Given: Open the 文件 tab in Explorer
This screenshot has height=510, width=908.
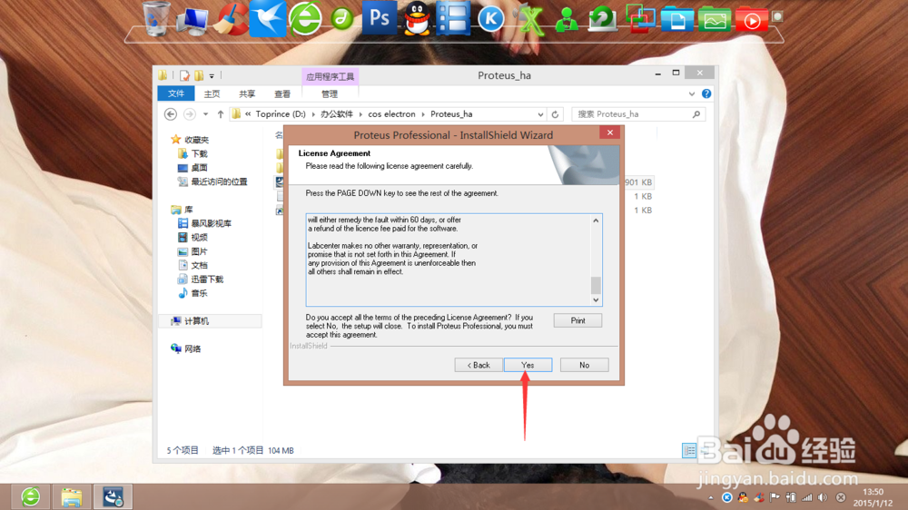Looking at the screenshot, I should 176,93.
